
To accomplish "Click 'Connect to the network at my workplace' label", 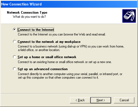I will (49, 42).
